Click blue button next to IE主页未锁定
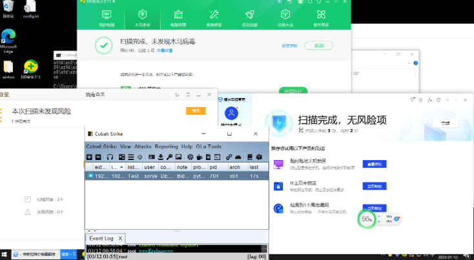This screenshot has width=474, height=260. click(x=375, y=186)
